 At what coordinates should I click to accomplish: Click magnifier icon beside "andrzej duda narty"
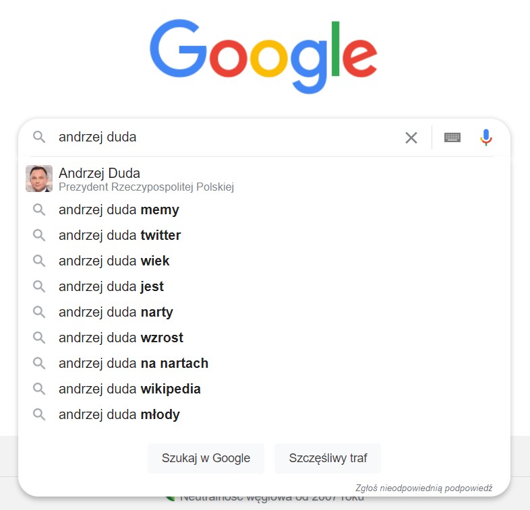coord(39,313)
